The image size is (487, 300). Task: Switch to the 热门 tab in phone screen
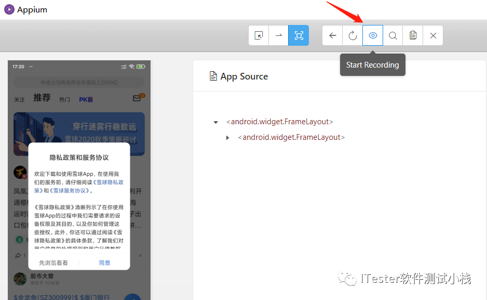pyautogui.click(x=64, y=99)
